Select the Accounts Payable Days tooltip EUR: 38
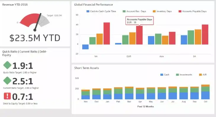This screenshot has width=216, height=117. pos(139,21)
